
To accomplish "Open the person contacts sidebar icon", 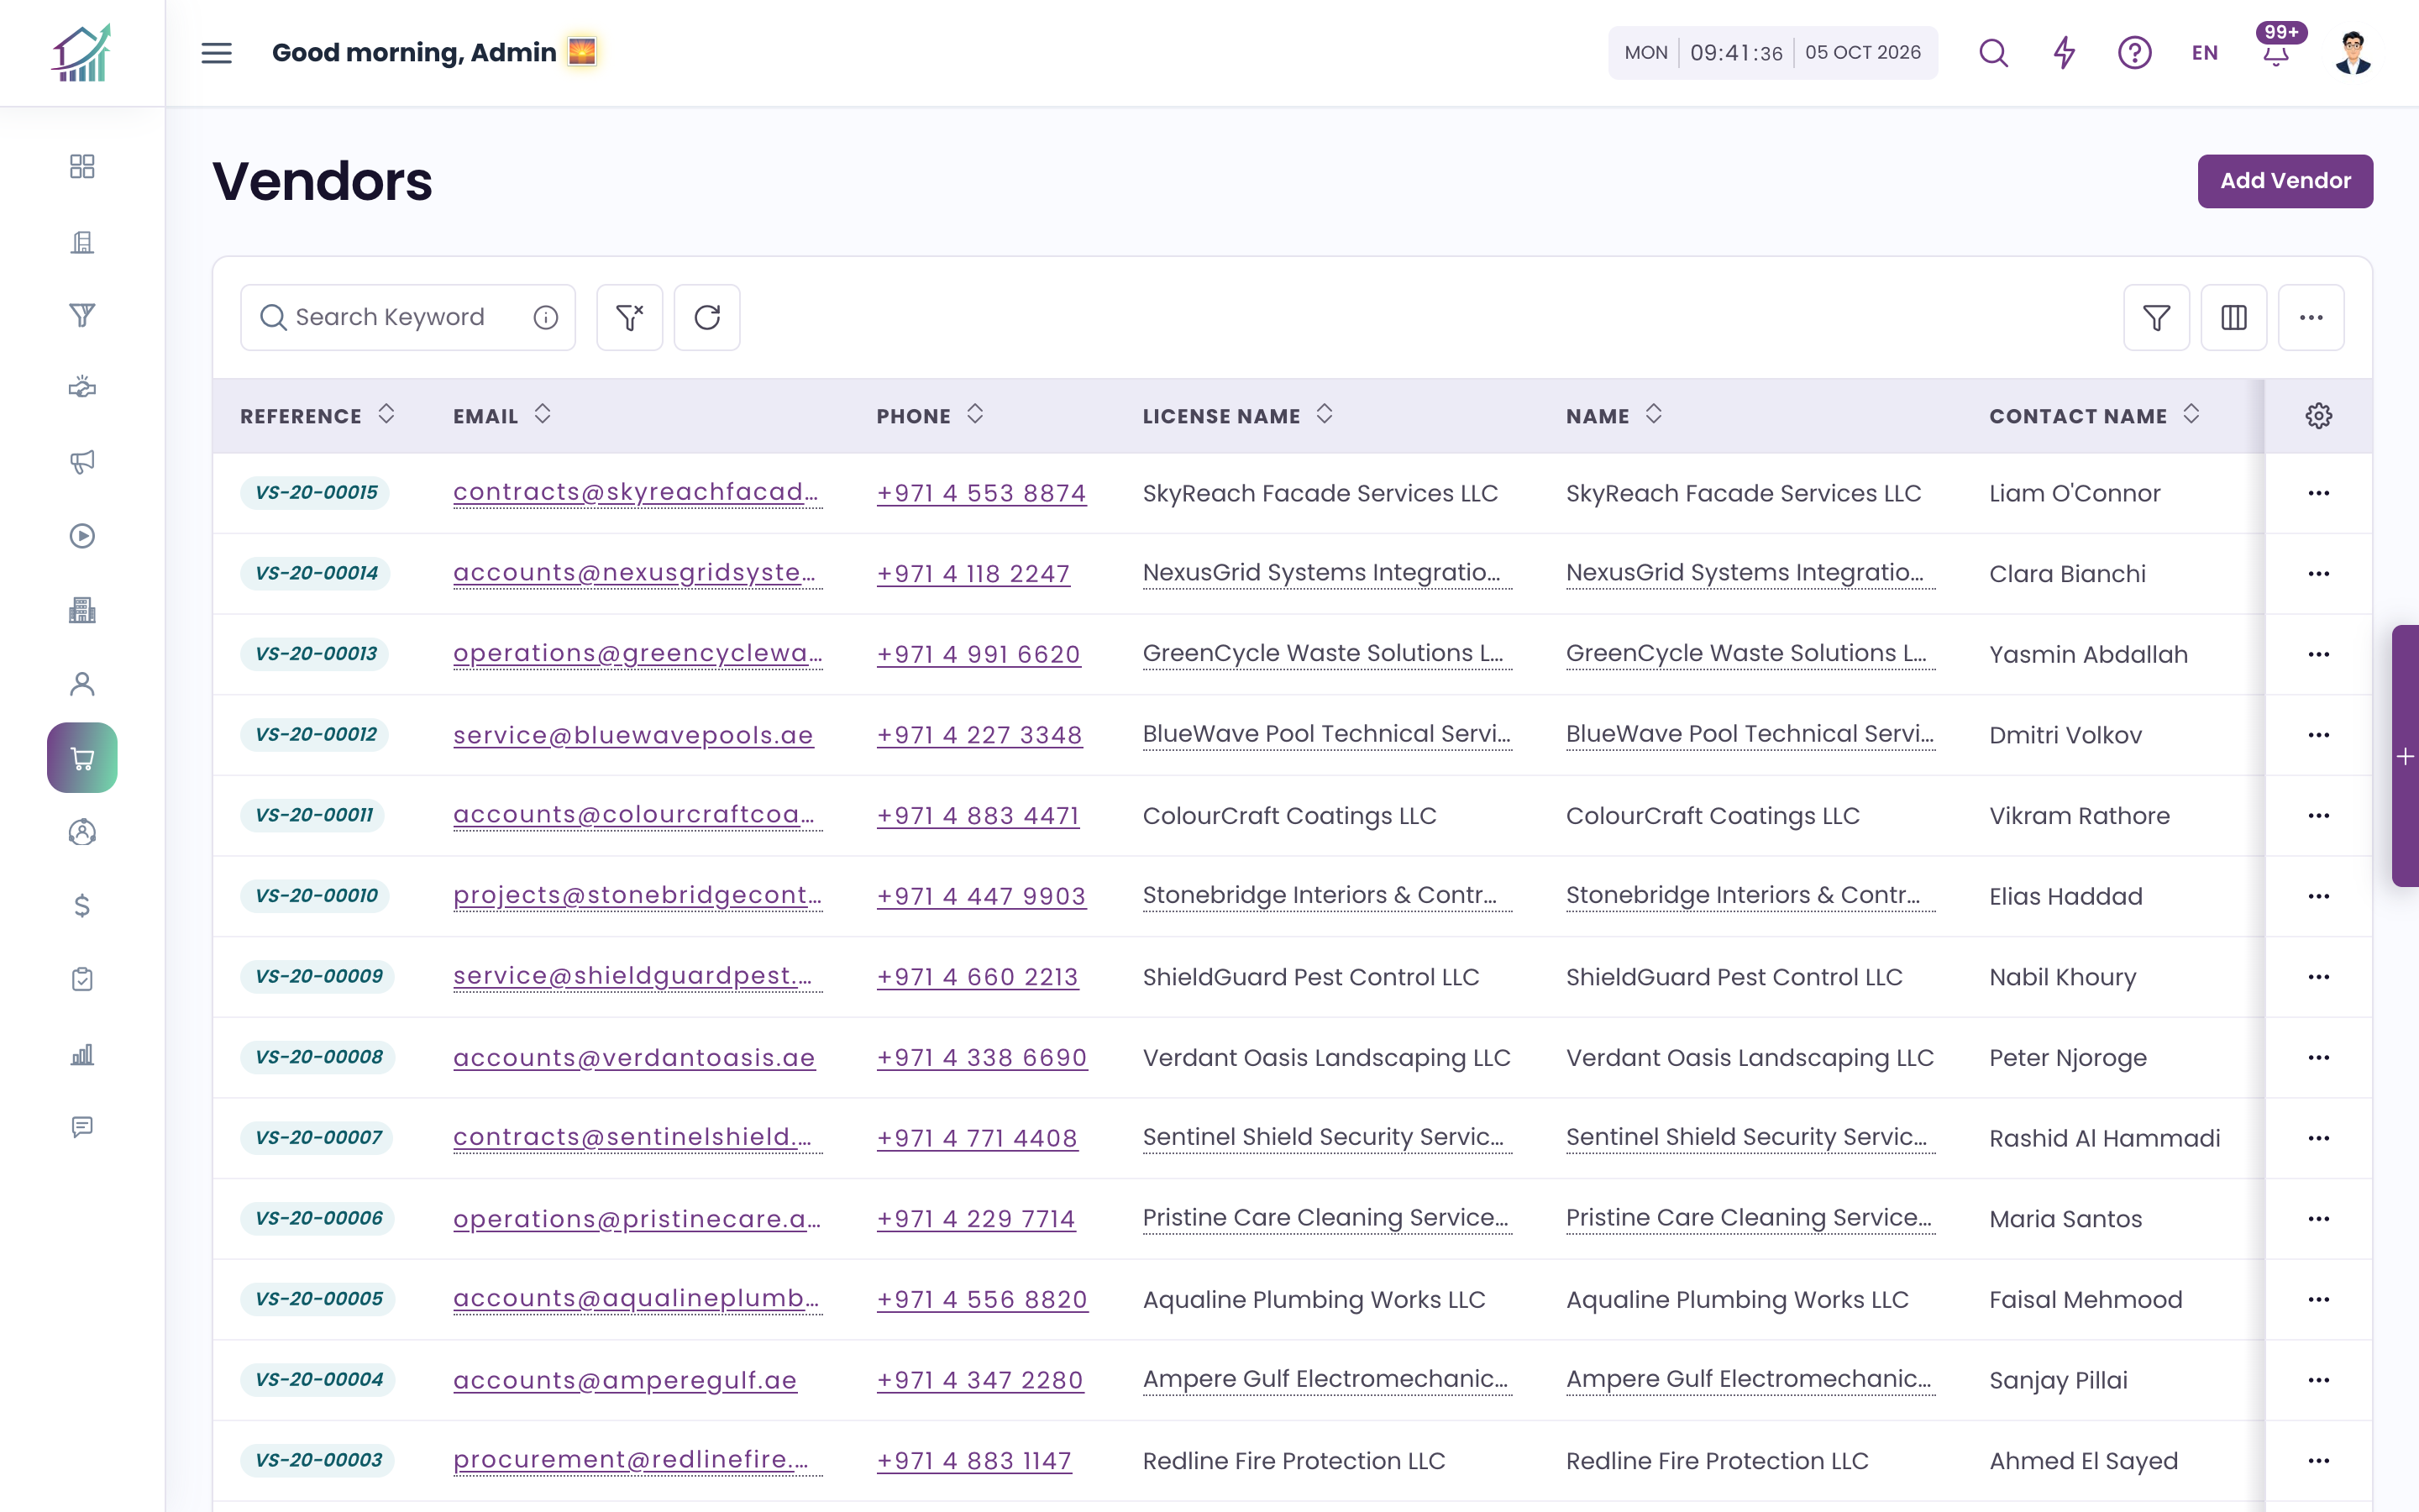I will coord(82,684).
